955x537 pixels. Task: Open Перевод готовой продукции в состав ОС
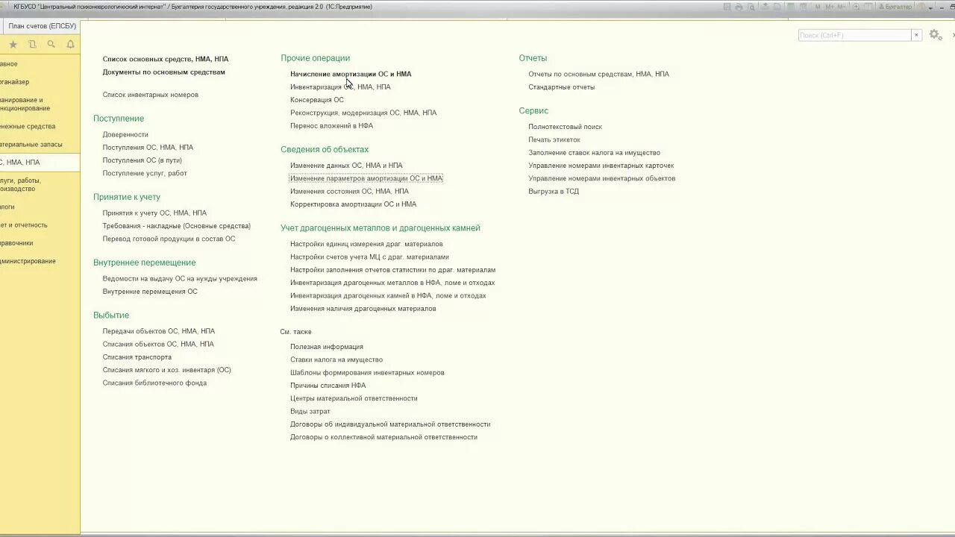click(x=169, y=239)
